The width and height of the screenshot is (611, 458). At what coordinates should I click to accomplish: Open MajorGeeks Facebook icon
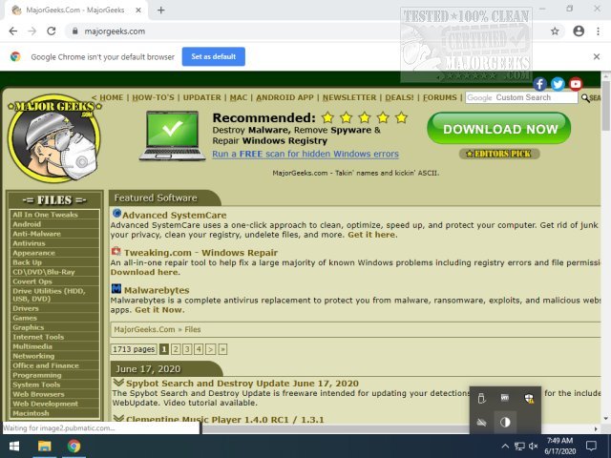click(539, 84)
